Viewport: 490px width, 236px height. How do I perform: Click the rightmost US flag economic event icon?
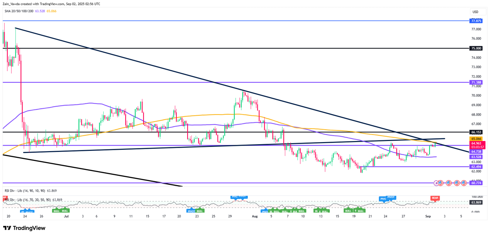point(464,183)
